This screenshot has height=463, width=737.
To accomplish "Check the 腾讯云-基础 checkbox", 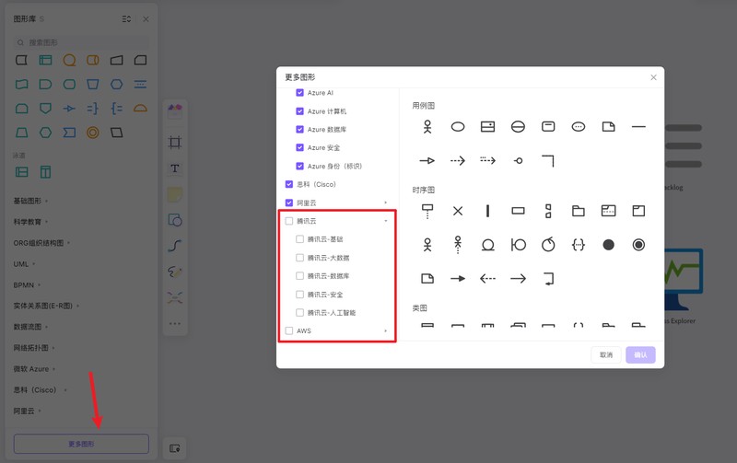I will [300, 239].
